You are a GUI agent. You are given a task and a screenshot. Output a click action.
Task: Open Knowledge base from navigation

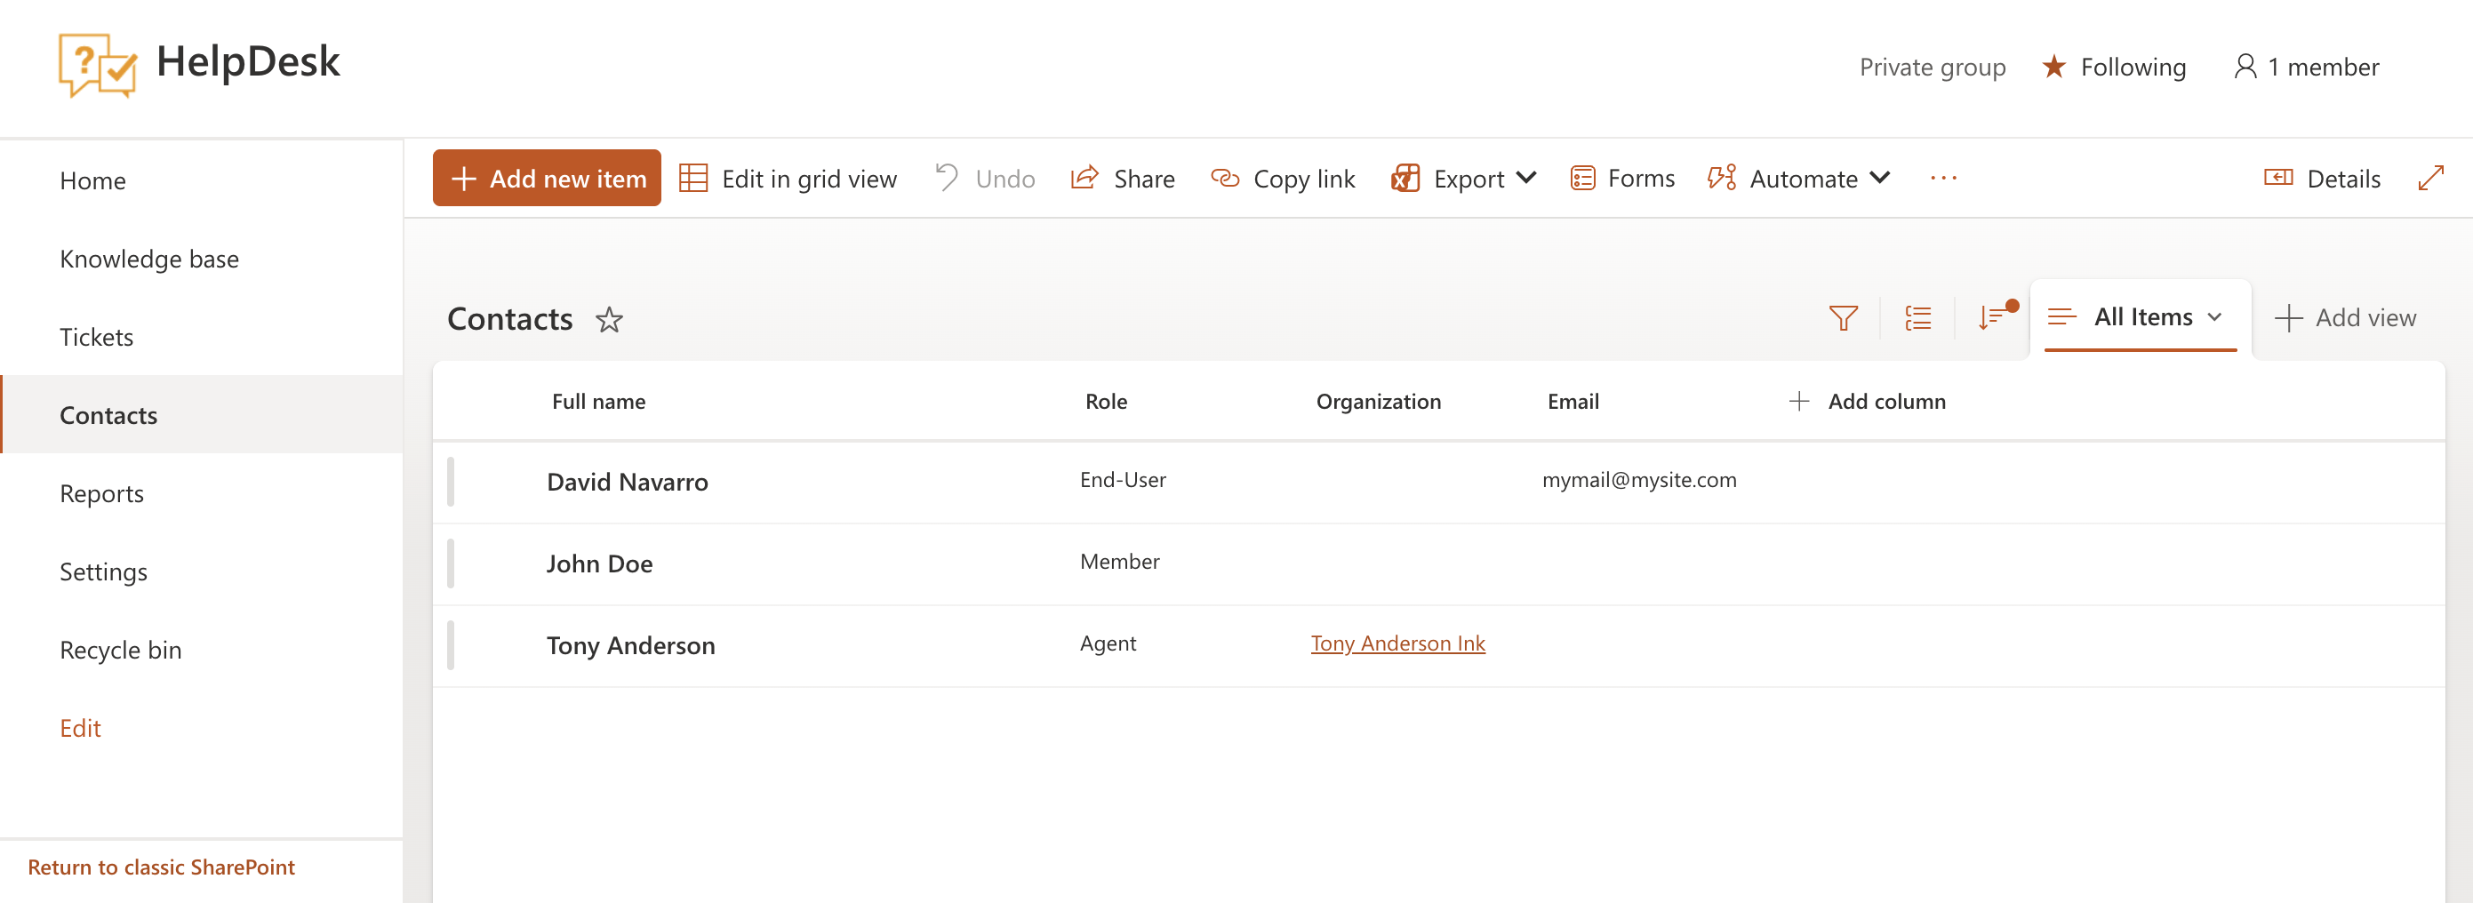coord(148,260)
